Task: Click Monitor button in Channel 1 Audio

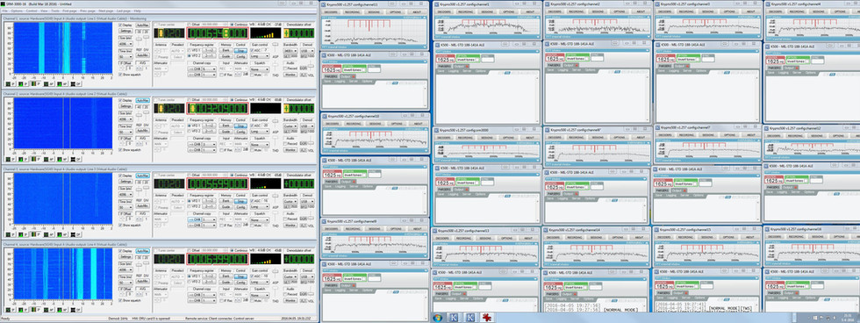Action: click(x=290, y=75)
